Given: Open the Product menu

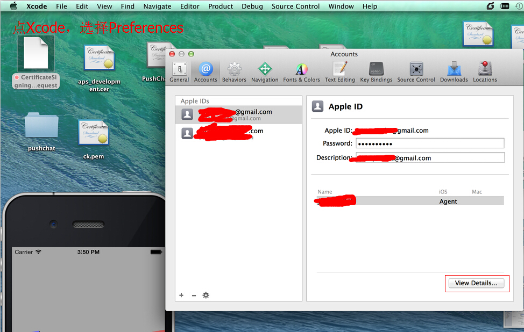Looking at the screenshot, I should tap(221, 6).
